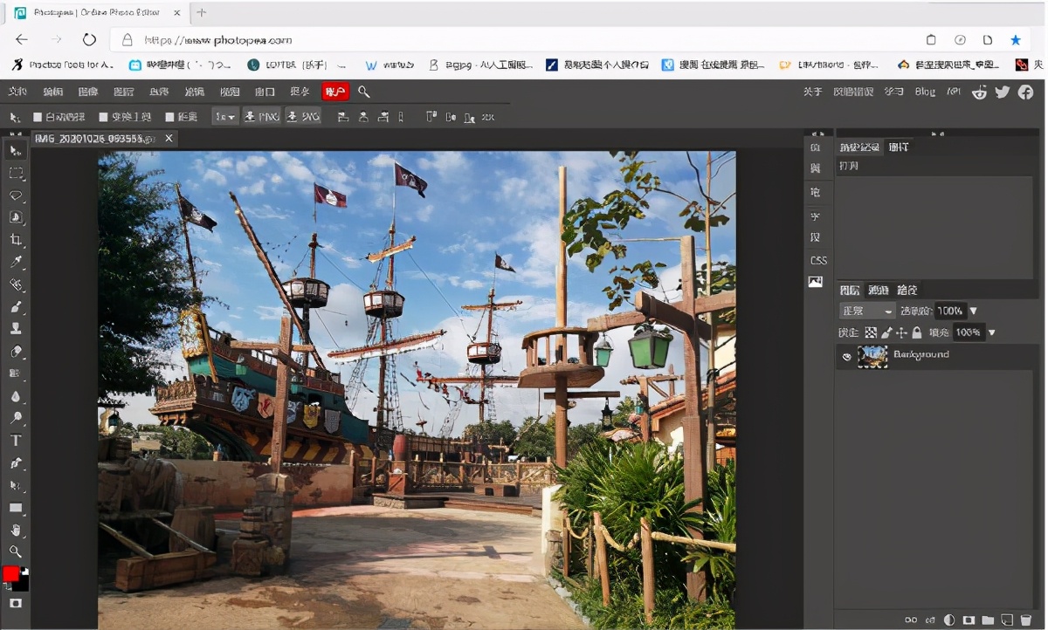Expand the opacity 100% dropdown arrow
Viewport: 1048px width, 630px height.
(974, 311)
